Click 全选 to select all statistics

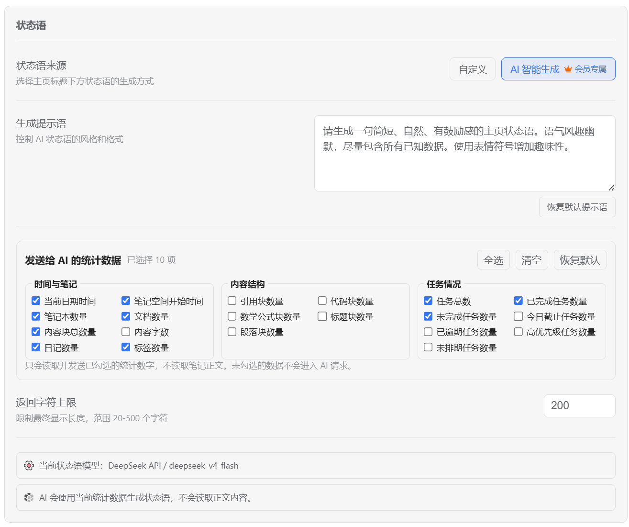coord(494,260)
